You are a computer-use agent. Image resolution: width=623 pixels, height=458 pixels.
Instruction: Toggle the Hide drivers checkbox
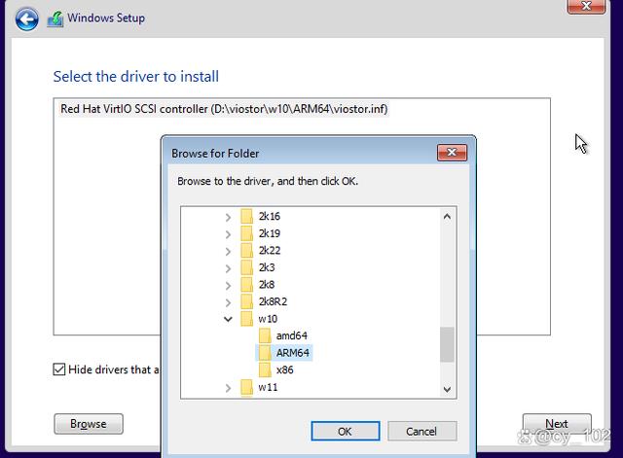[x=59, y=370]
